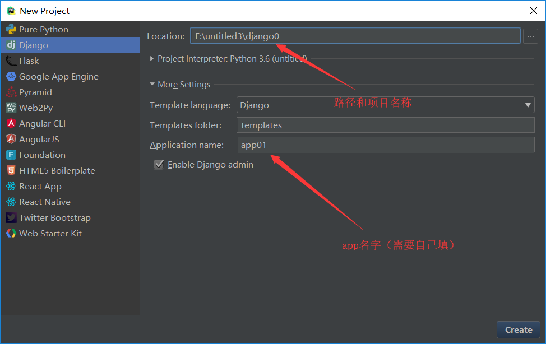Click the Templates folder label
The width and height of the screenshot is (546, 344).
pyautogui.click(x=185, y=125)
